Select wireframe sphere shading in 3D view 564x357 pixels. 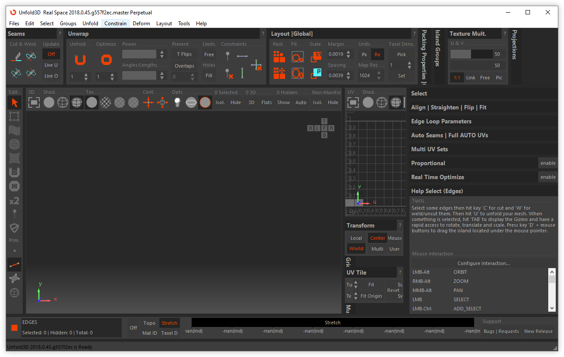(x=63, y=102)
